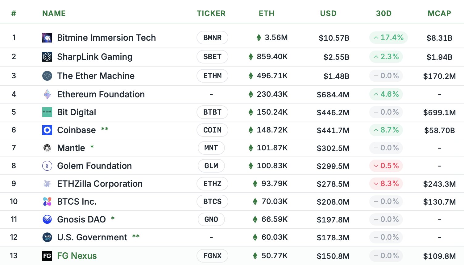Click the ETHZ ticker badge
This screenshot has width=464, height=265.
tap(212, 184)
